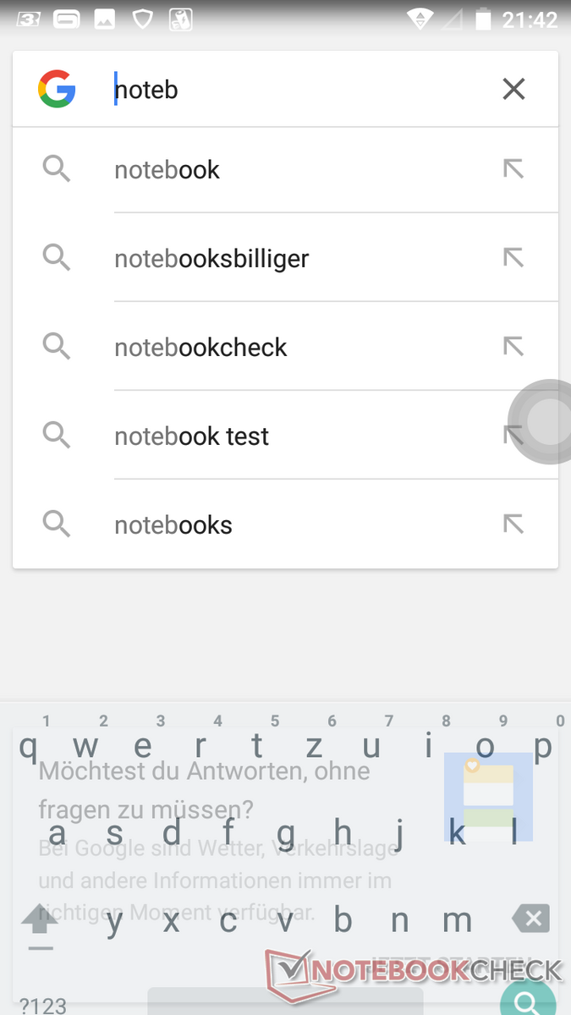Choose the 'notebooksbilliger' suggestion
This screenshot has width=571, height=1015.
click(211, 259)
